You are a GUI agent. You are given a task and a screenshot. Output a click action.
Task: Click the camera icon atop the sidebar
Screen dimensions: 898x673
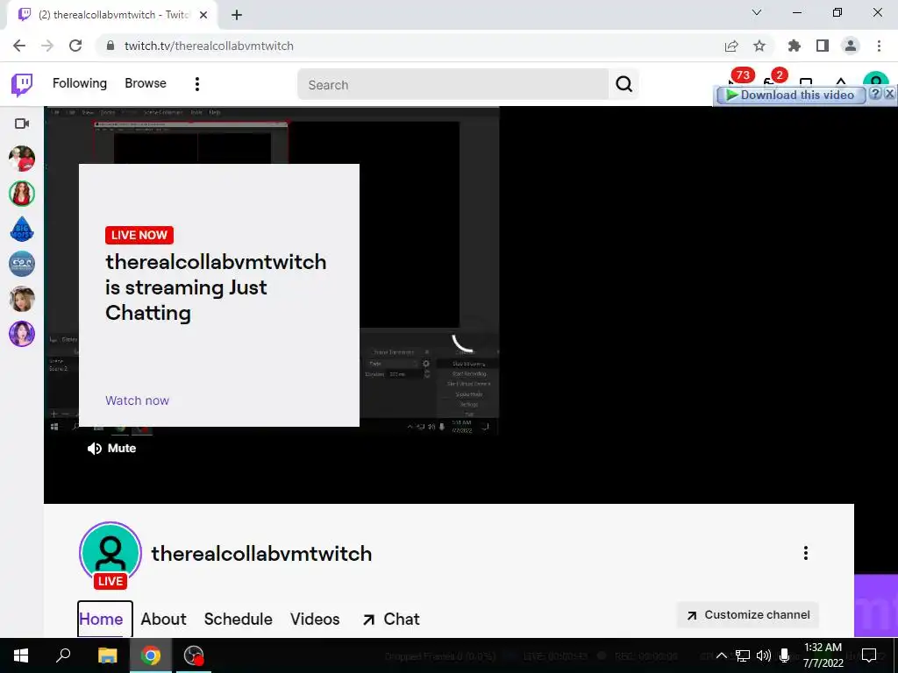[22, 124]
